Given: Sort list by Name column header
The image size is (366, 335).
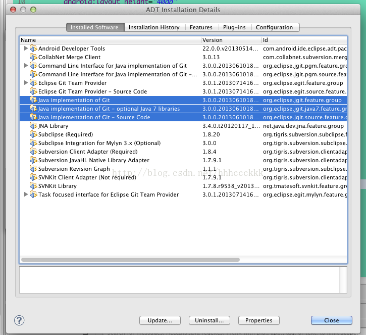Looking at the screenshot, I should [110, 40].
